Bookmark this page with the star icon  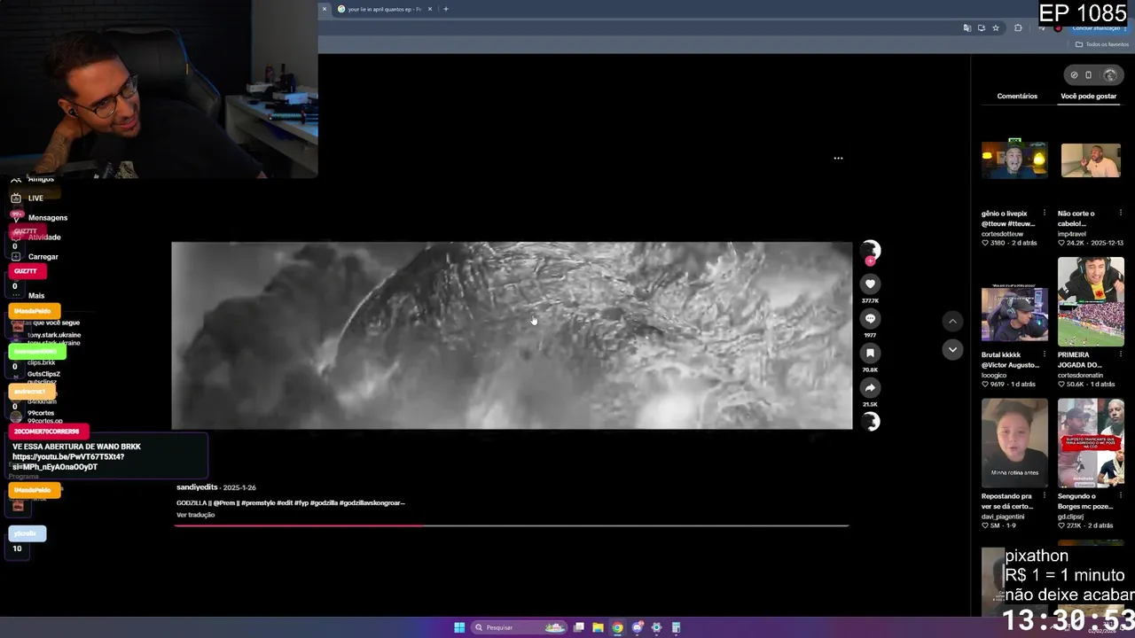(996, 28)
